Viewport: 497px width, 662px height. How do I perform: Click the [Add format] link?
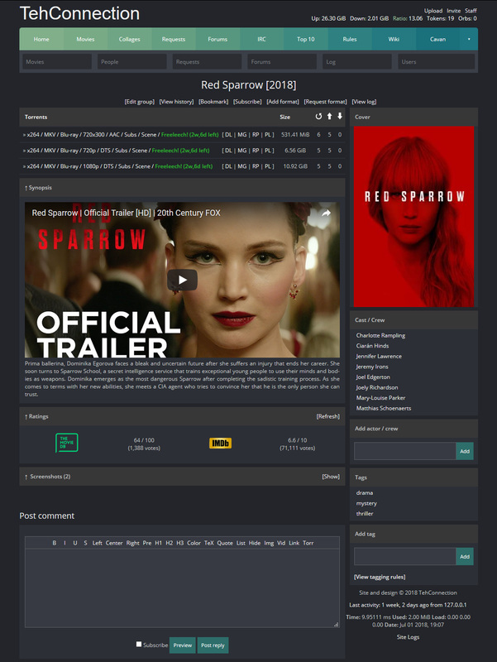(x=283, y=102)
